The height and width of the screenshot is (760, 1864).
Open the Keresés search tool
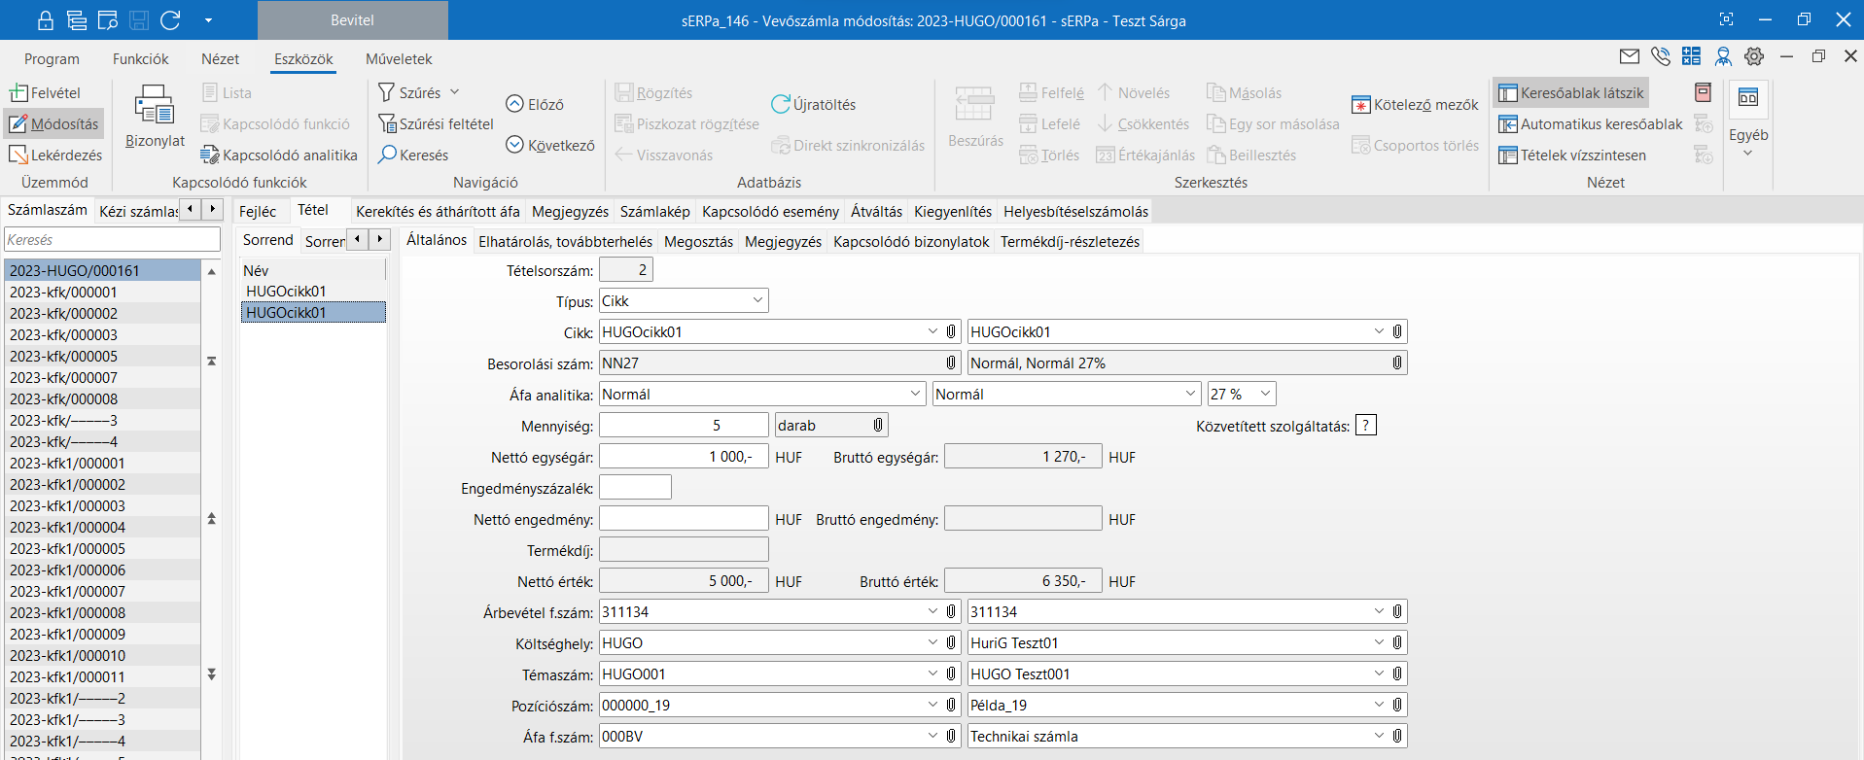pos(413,155)
